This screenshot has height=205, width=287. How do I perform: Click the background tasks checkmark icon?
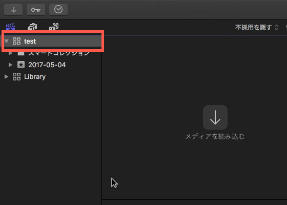click(x=58, y=10)
